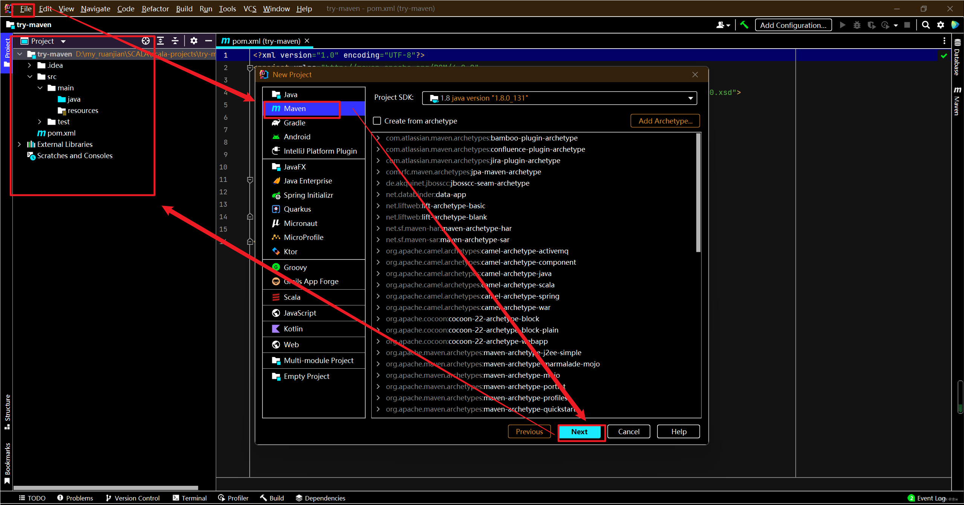Enable Create from archetype checkbox
The height and width of the screenshot is (505, 964).
point(377,121)
